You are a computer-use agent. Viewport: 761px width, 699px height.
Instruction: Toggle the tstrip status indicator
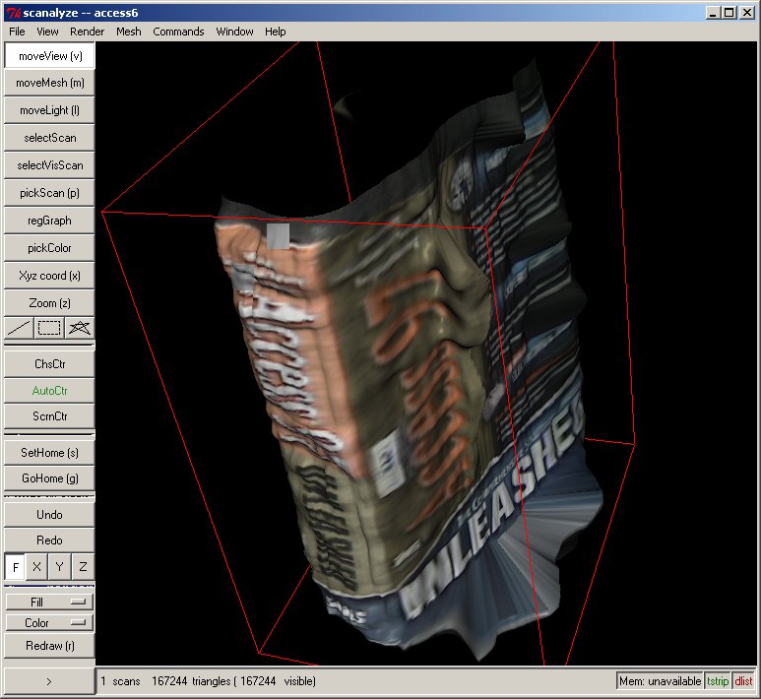coord(718,680)
